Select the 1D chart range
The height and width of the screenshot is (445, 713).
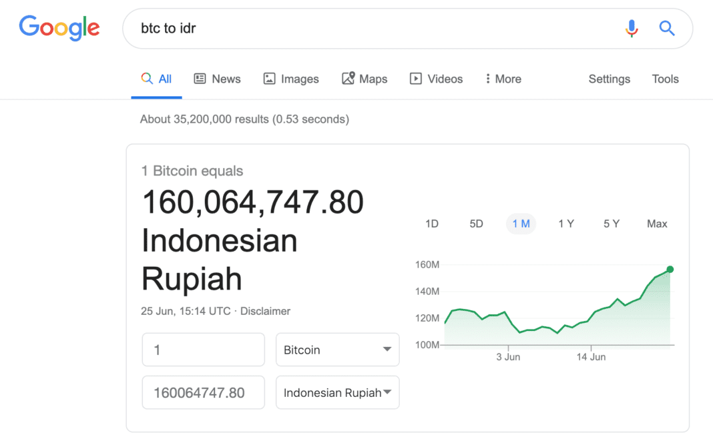click(x=432, y=224)
